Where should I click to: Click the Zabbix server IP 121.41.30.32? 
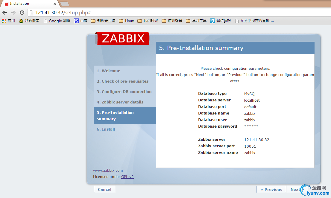click(257, 140)
